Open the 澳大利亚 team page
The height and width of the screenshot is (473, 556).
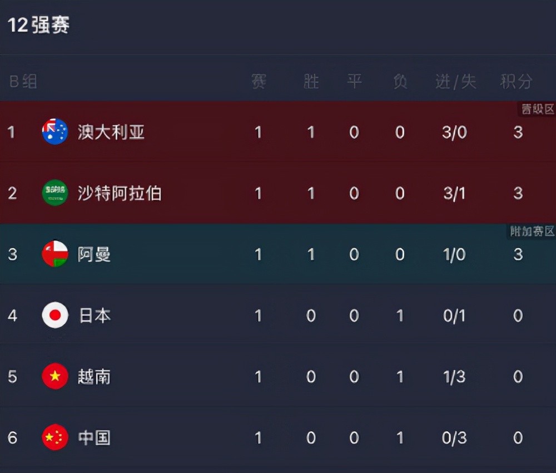(x=111, y=132)
